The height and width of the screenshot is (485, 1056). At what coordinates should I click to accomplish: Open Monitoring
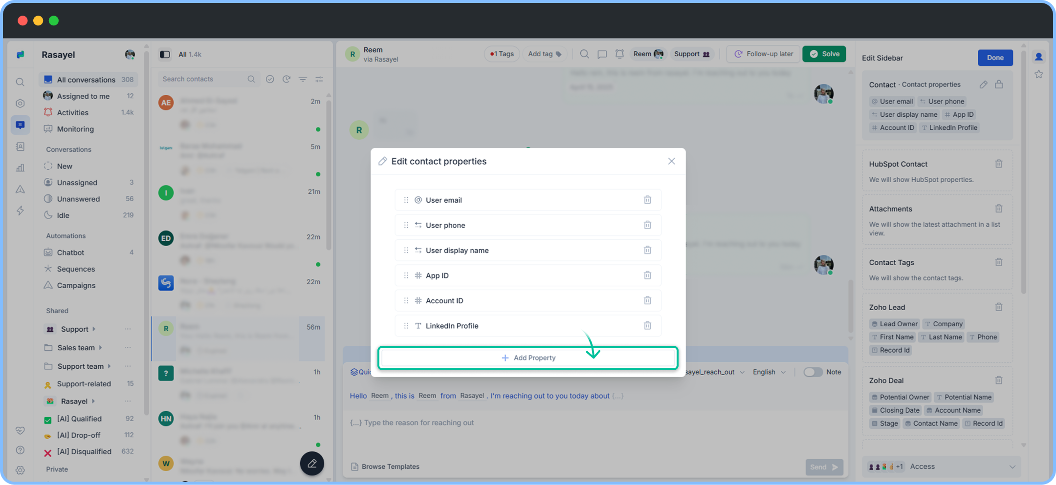click(x=88, y=129)
